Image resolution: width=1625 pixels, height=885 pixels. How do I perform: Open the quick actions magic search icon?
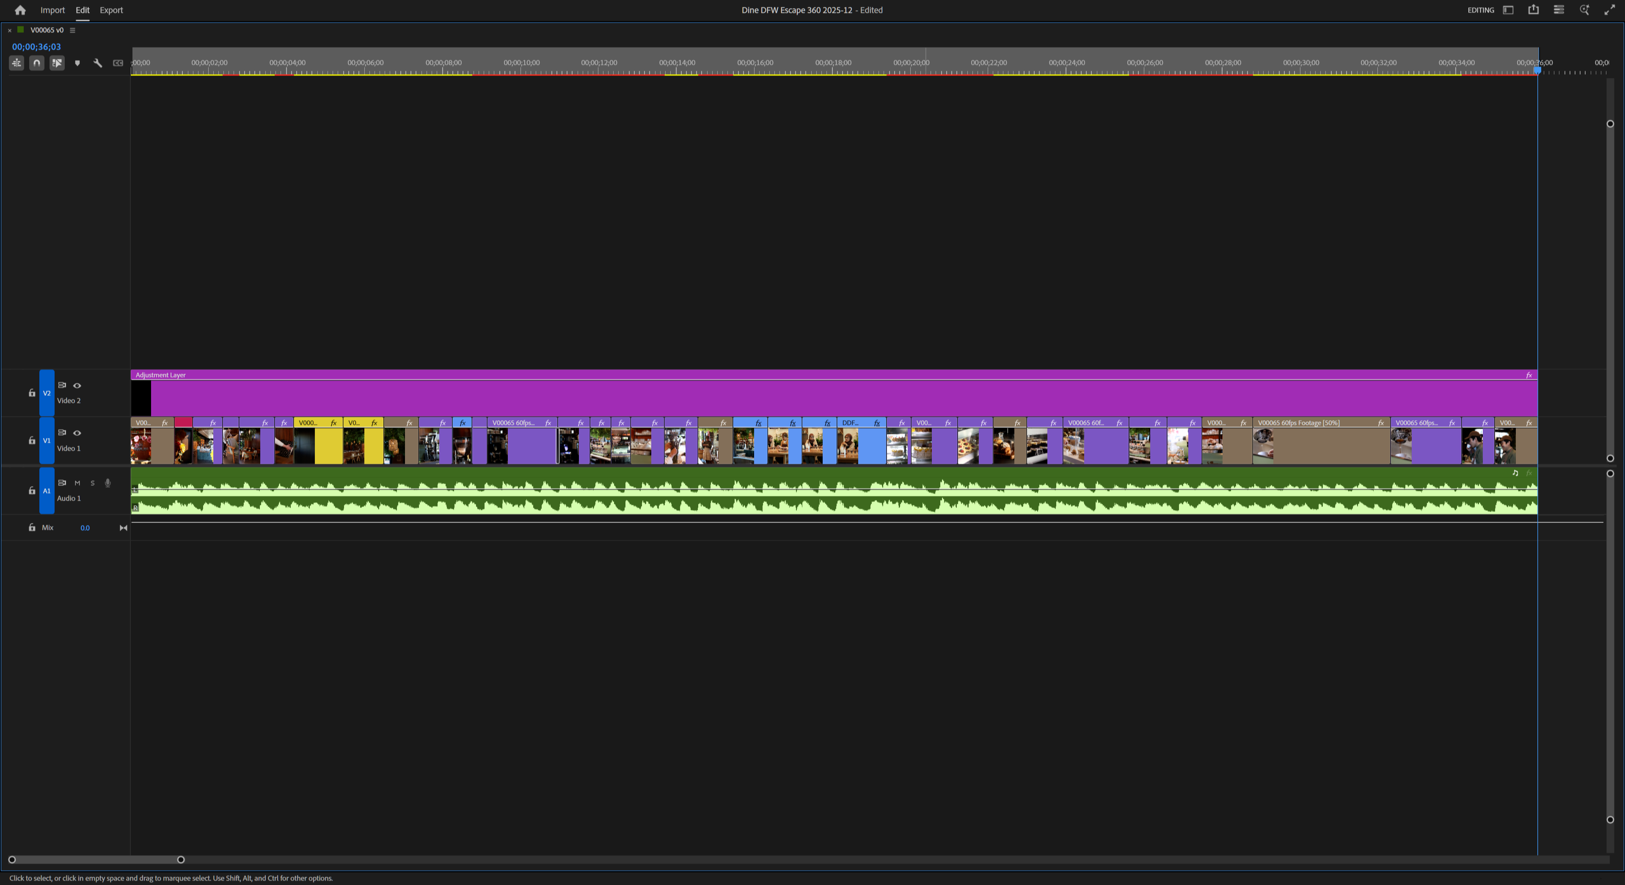(x=1584, y=9)
